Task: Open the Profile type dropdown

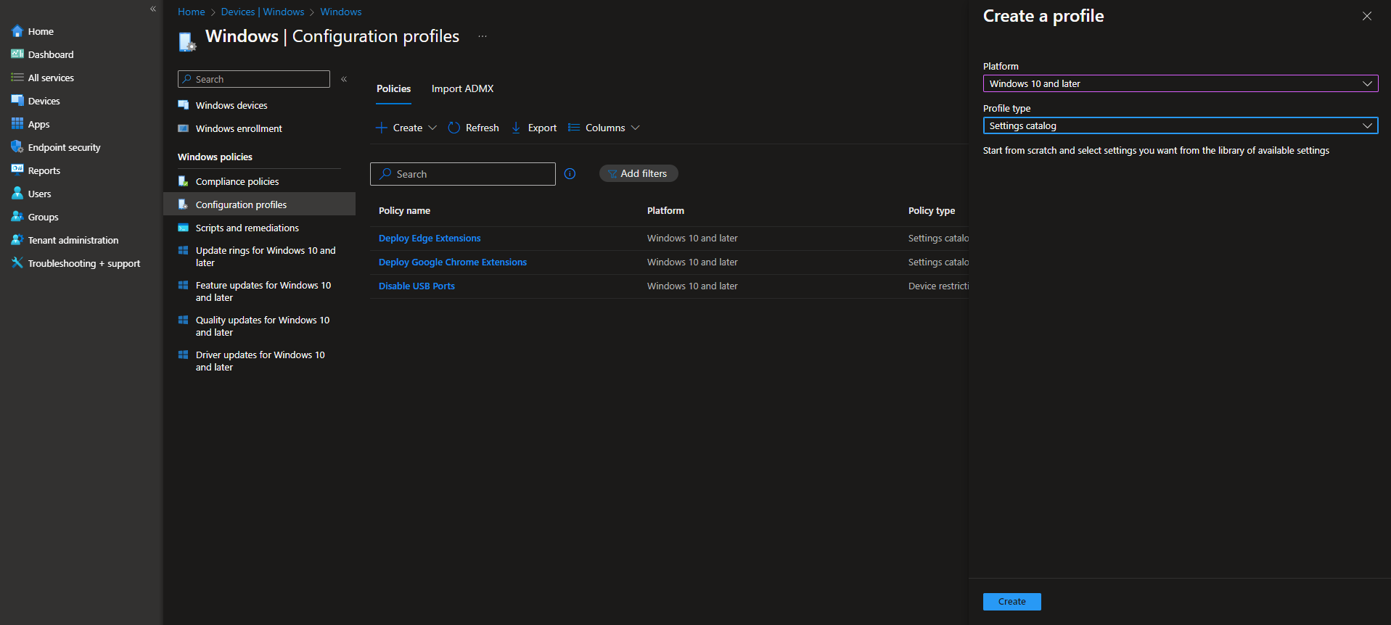Action: click(x=1181, y=125)
